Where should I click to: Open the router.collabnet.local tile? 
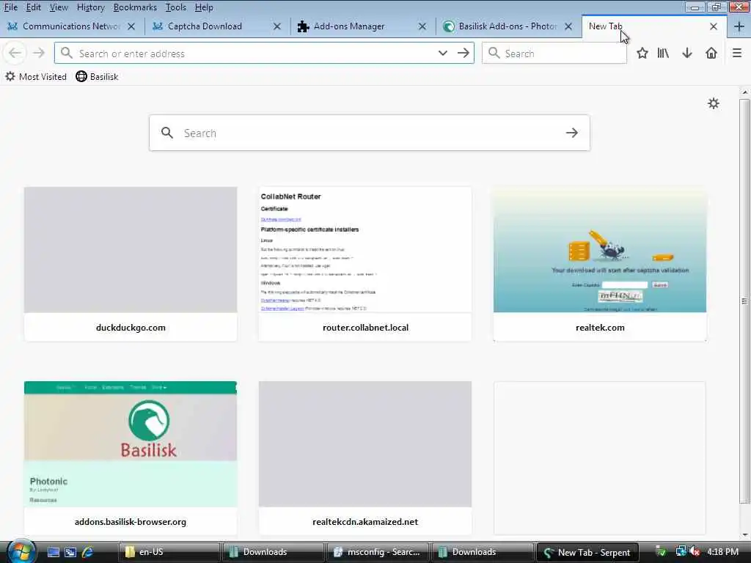[365, 264]
